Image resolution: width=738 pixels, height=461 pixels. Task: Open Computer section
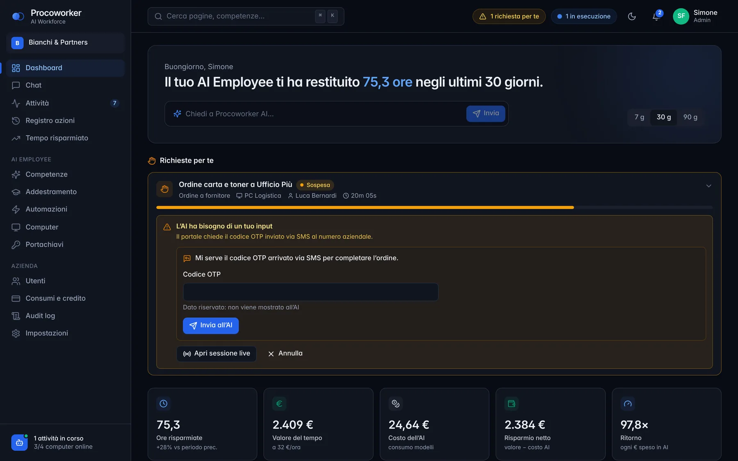pos(65,227)
